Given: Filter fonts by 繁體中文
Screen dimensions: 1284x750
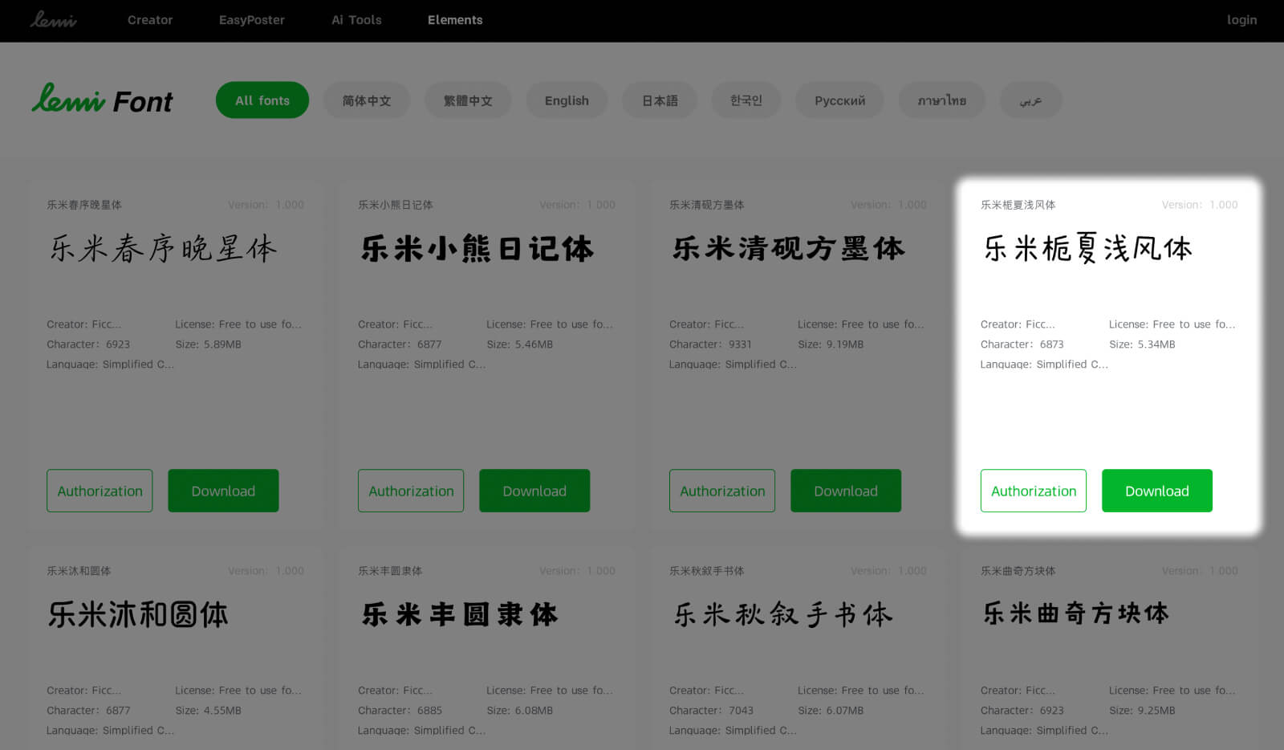Looking at the screenshot, I should pos(468,100).
